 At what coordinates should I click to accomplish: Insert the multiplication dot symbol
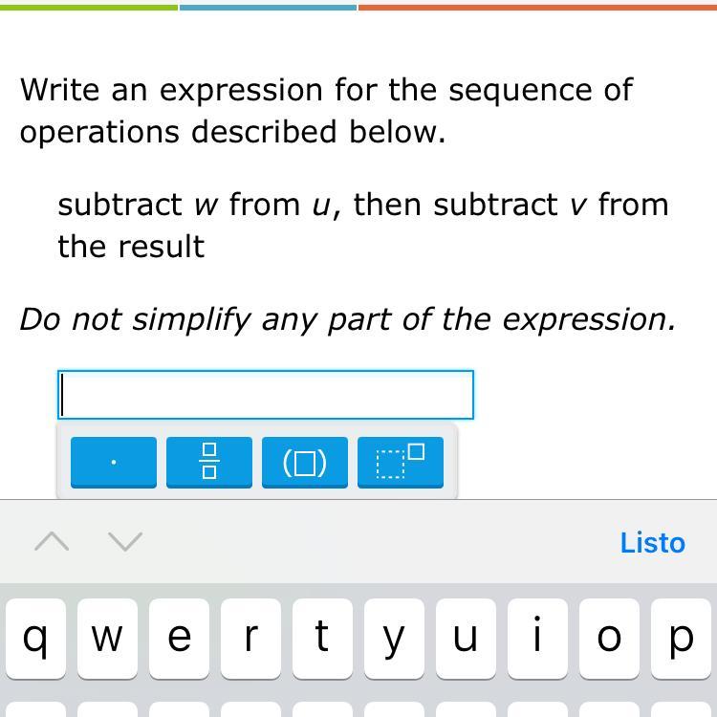point(114,463)
